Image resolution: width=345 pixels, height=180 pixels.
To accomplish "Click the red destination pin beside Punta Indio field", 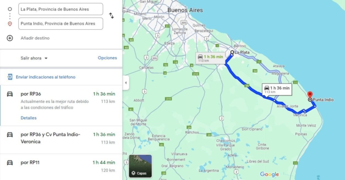I will click(10, 24).
